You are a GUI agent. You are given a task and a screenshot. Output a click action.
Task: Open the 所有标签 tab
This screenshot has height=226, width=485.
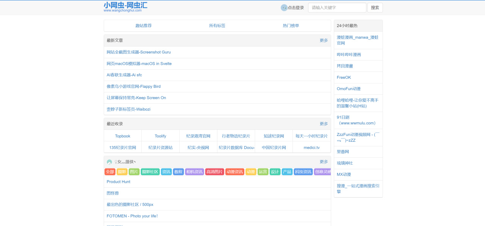(x=217, y=26)
